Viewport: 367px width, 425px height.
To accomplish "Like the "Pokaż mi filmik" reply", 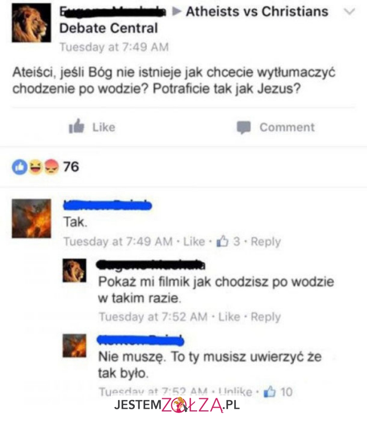I will pos(229,317).
